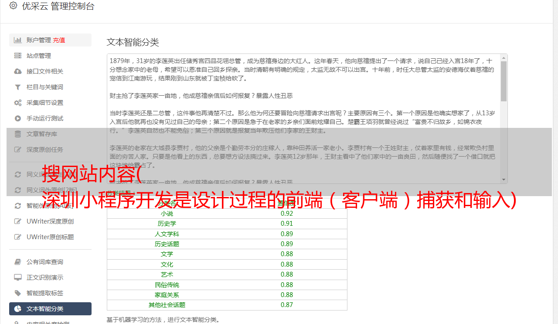Click the filter funnel icon for 栏目与关键词
The image size is (558, 324).
pyautogui.click(x=18, y=87)
